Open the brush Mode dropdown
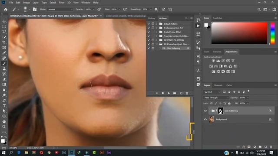This screenshot has width=278, height=156. (x=60, y=10)
